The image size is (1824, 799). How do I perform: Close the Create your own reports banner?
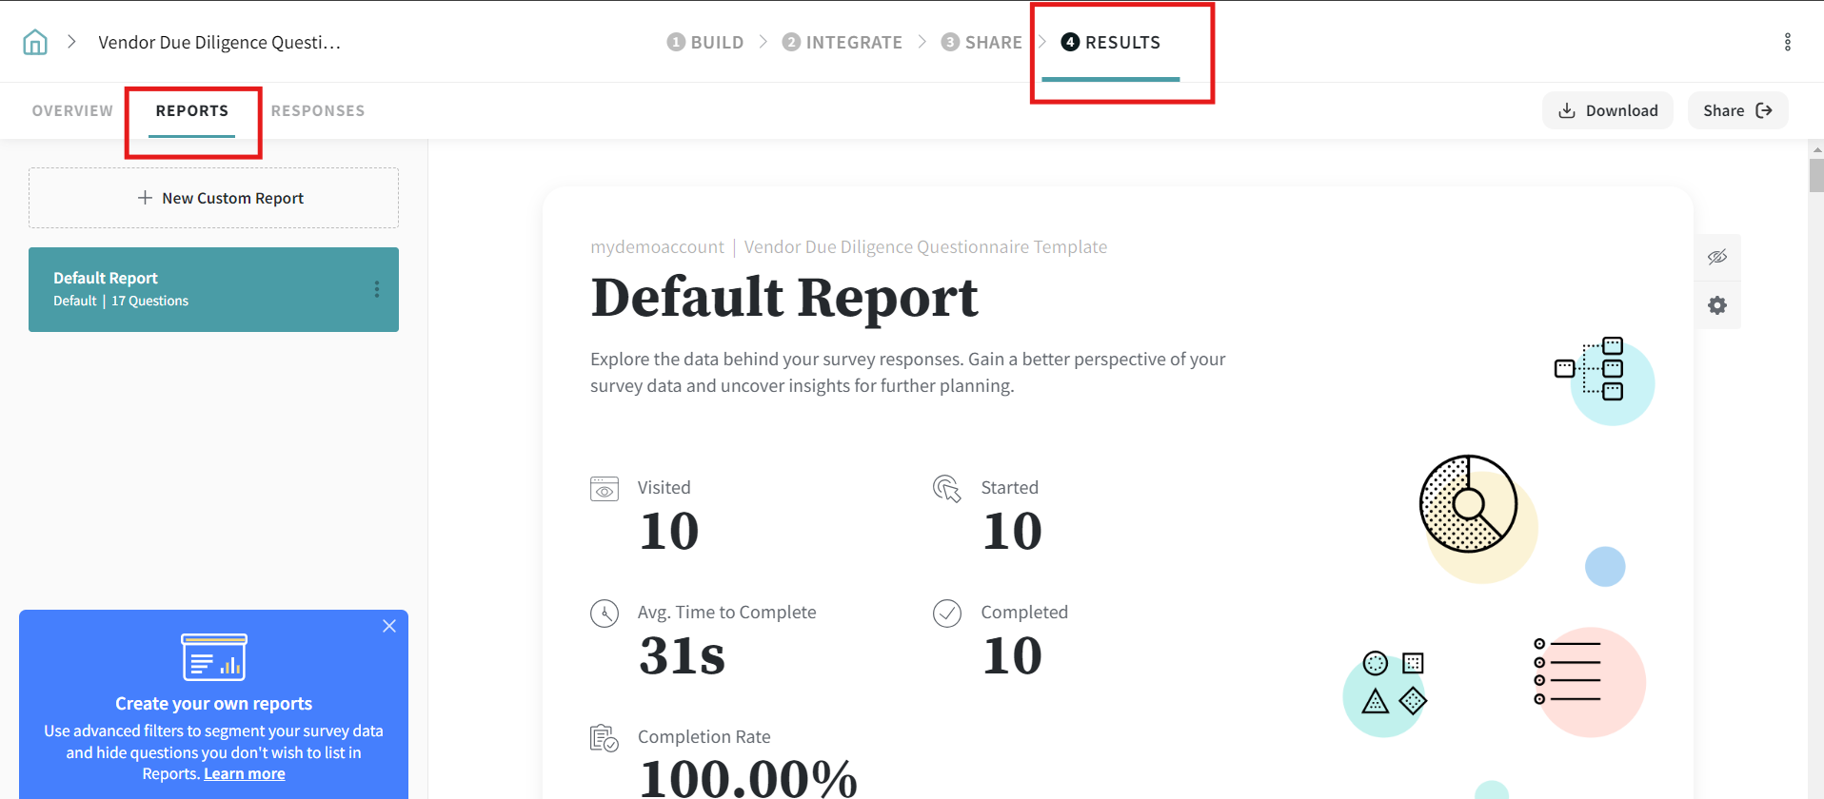(389, 626)
